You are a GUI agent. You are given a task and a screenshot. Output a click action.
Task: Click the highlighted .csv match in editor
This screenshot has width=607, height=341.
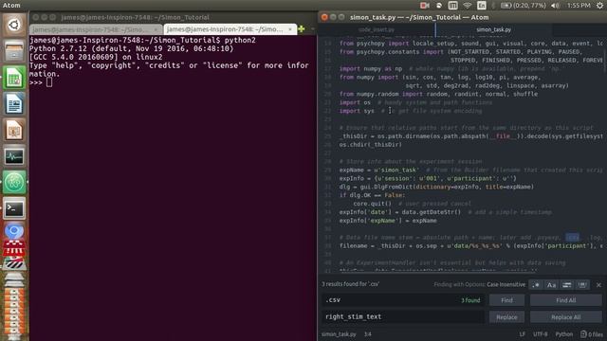click(573, 238)
